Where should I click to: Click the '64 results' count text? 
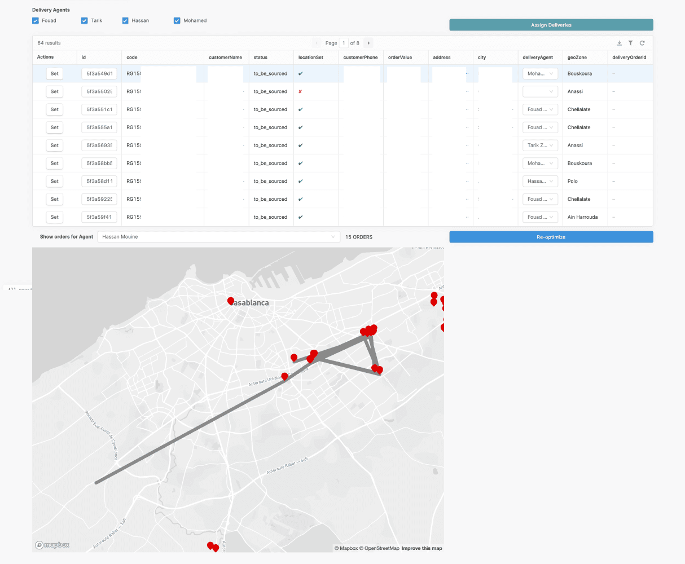(x=49, y=43)
